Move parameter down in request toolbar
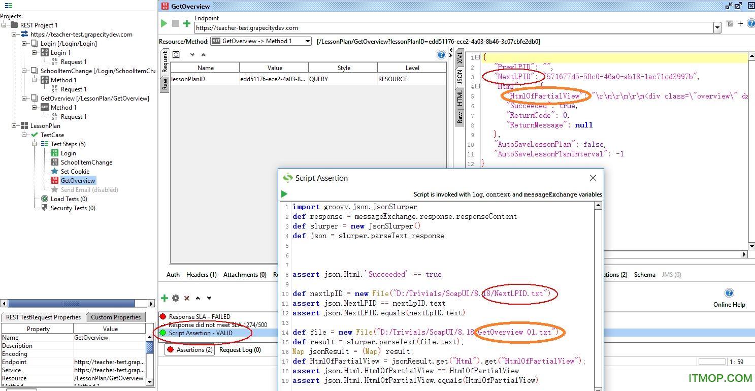The width and height of the screenshot is (755, 391). (x=192, y=55)
